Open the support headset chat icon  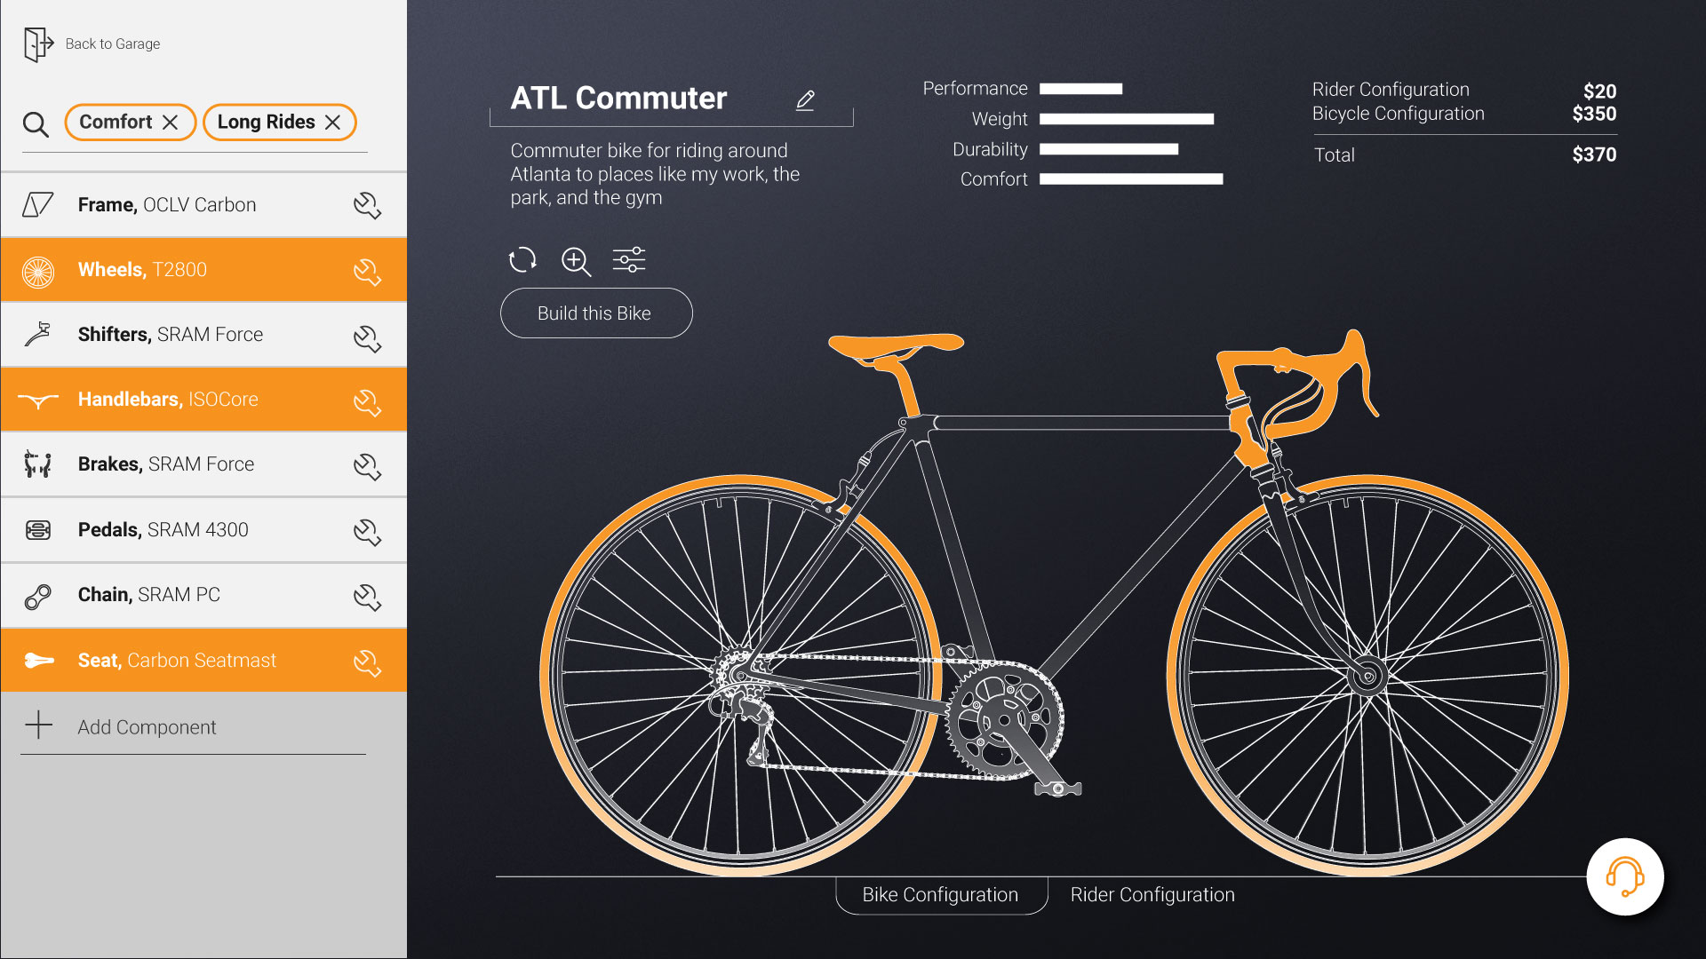point(1625,876)
